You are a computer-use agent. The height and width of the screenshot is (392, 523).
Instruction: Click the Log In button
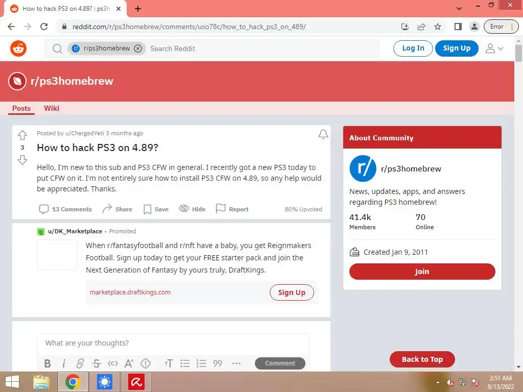coord(413,48)
